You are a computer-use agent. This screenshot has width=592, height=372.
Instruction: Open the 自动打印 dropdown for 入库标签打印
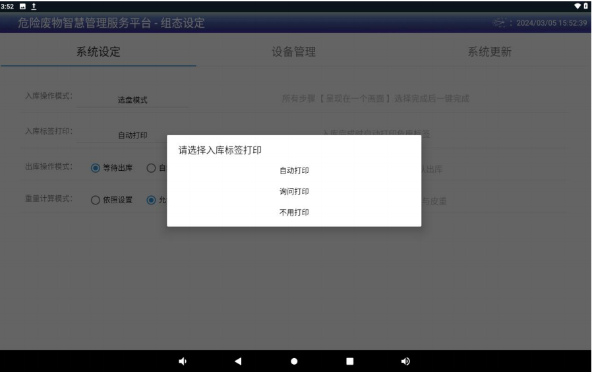pos(133,136)
